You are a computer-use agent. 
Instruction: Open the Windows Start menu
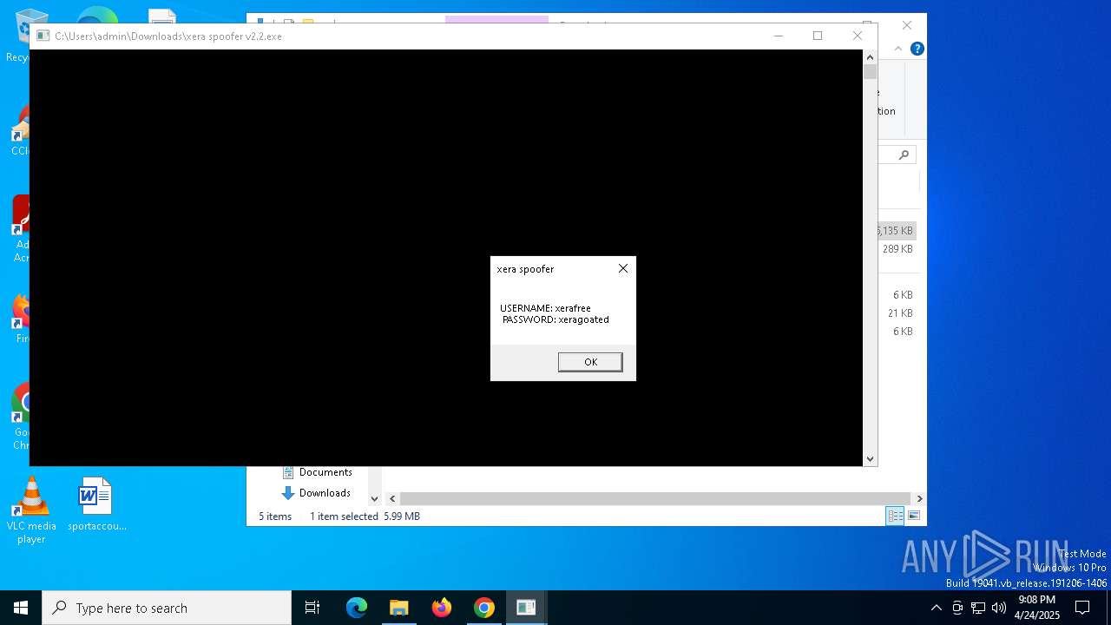(x=21, y=608)
